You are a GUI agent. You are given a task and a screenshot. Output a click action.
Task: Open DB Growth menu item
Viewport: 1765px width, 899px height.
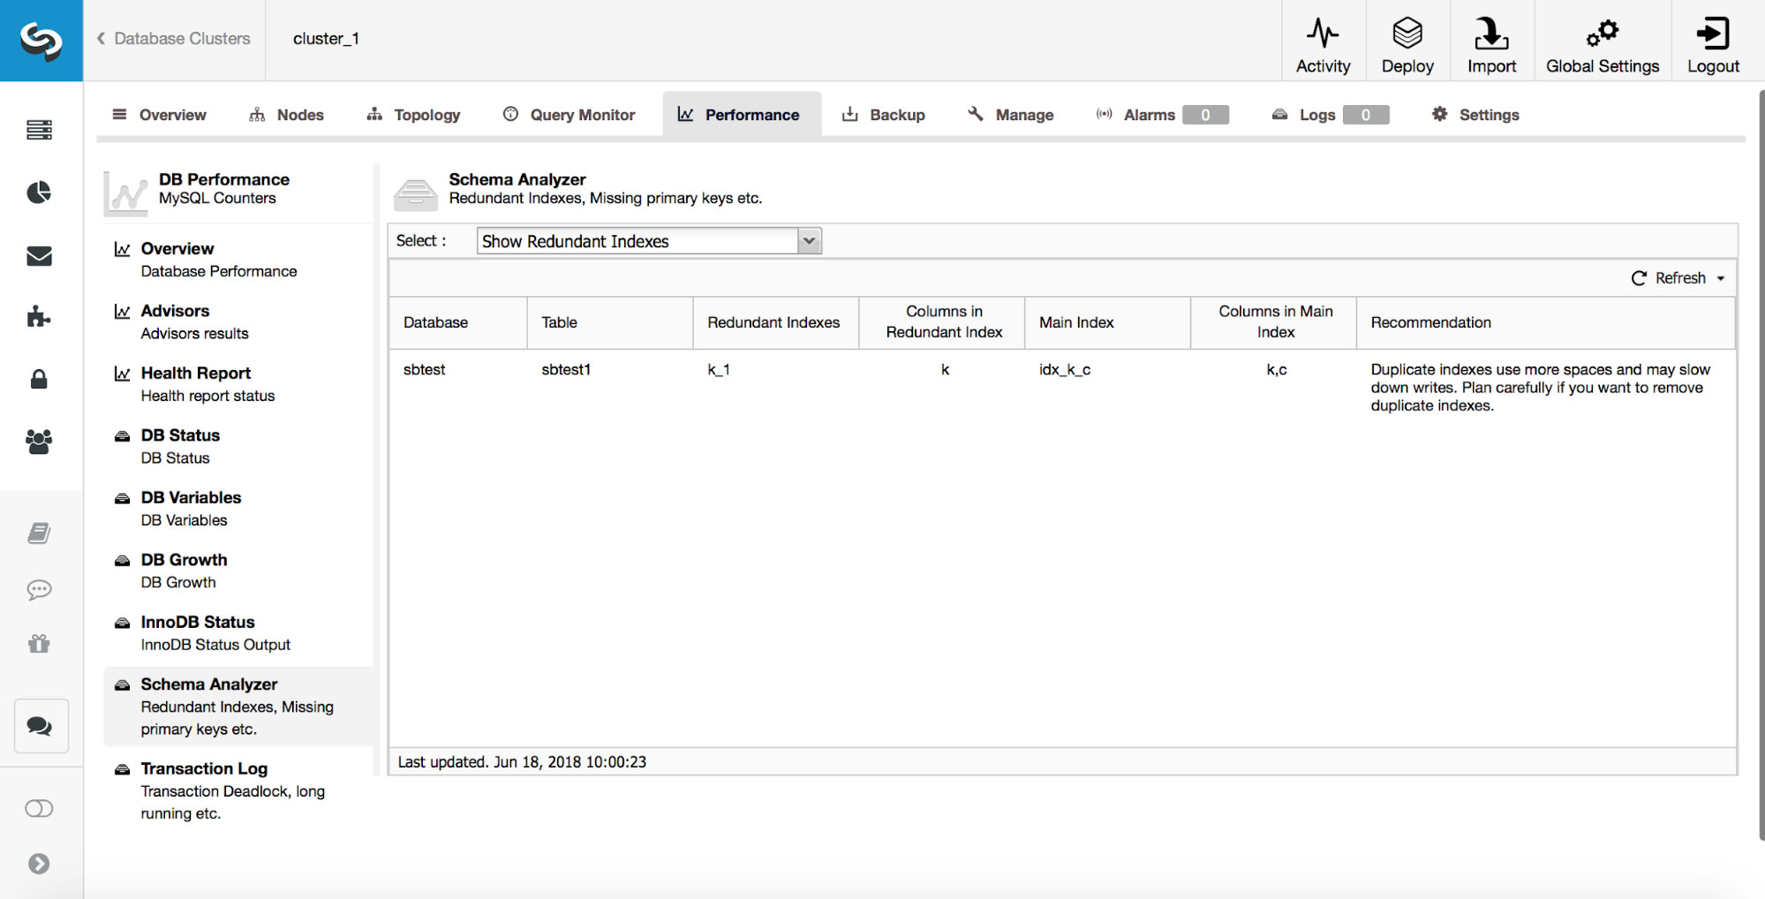tap(238, 570)
